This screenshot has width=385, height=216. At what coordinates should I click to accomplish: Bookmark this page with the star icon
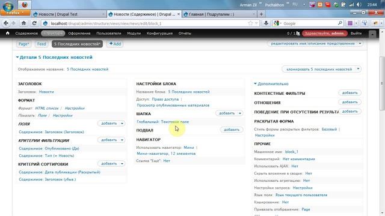pos(250,23)
